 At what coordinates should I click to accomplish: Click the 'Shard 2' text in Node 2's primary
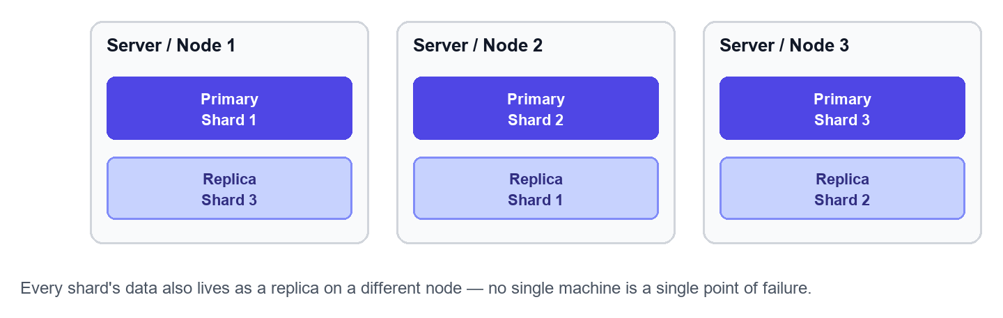(x=536, y=120)
